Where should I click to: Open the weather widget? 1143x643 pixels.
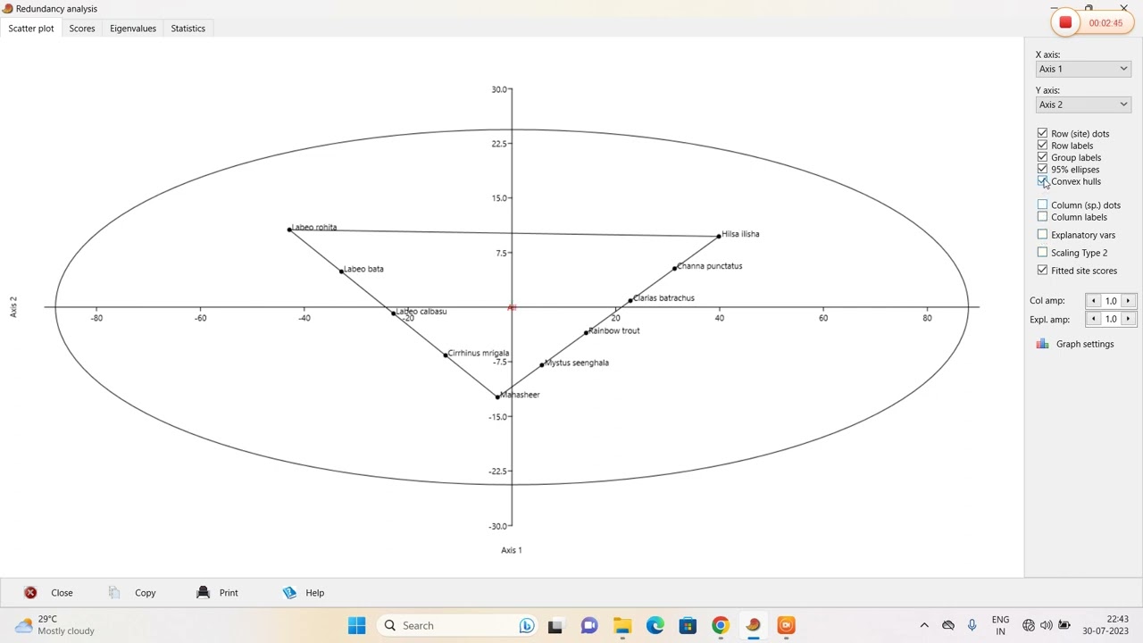(55, 625)
